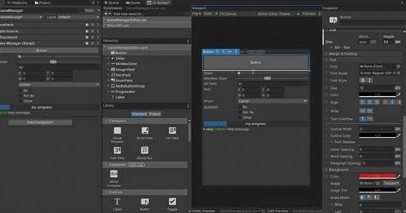Open the Font Asset object picker icon
This screenshot has height=213, width=406.
coord(399,73)
